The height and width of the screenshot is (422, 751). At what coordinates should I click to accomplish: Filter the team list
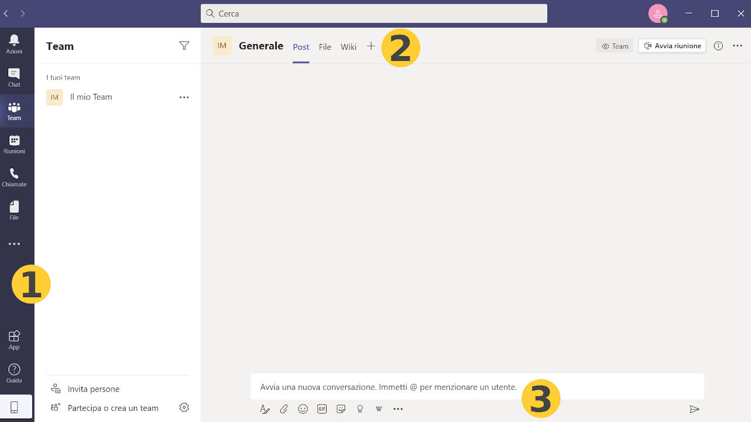(x=184, y=46)
